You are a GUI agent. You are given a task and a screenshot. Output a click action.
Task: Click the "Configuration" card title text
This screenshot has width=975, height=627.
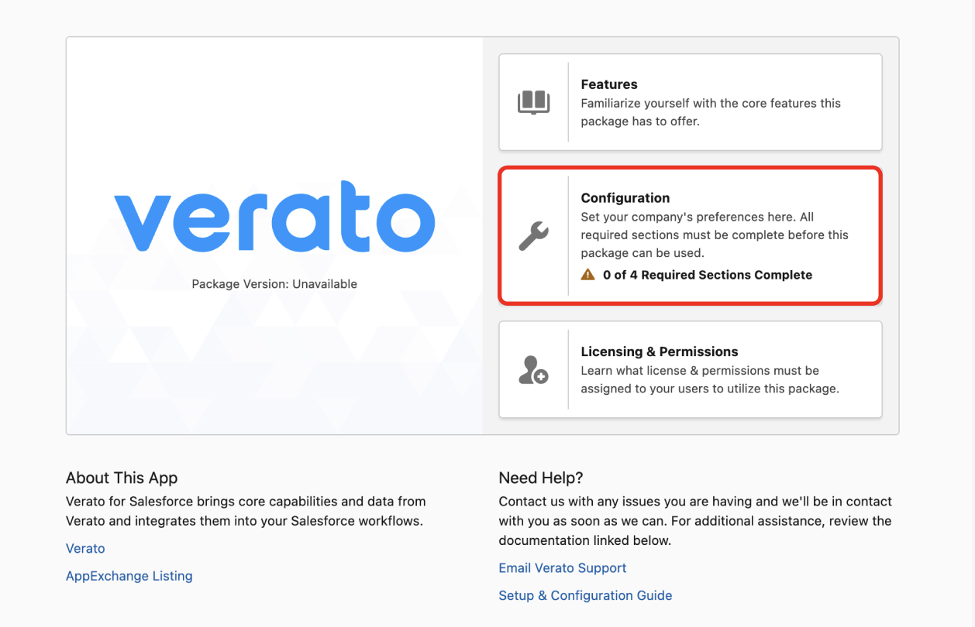625,198
